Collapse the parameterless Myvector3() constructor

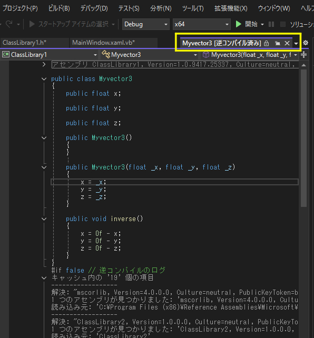[x=44, y=138]
